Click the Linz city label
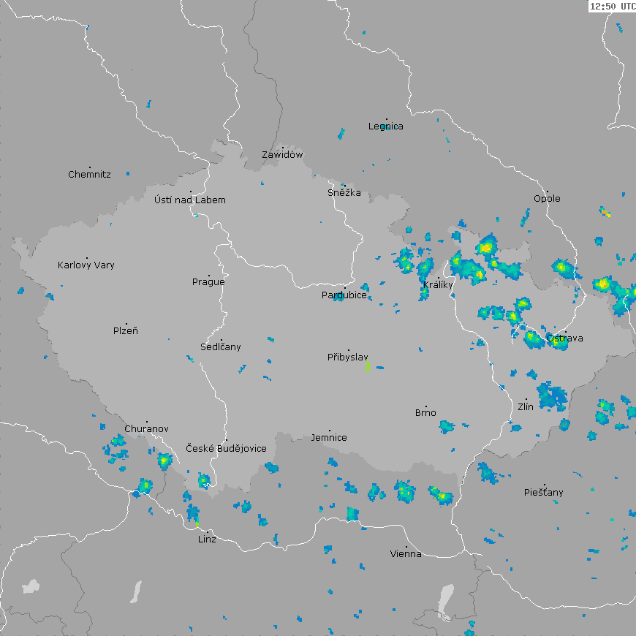Screen dimensions: 636x636 click(207, 540)
